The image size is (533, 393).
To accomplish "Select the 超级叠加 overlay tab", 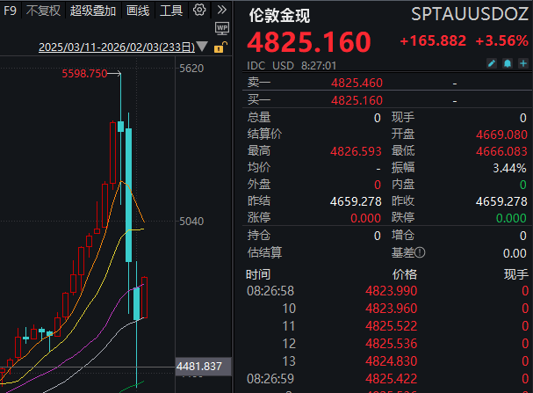I will point(93,11).
